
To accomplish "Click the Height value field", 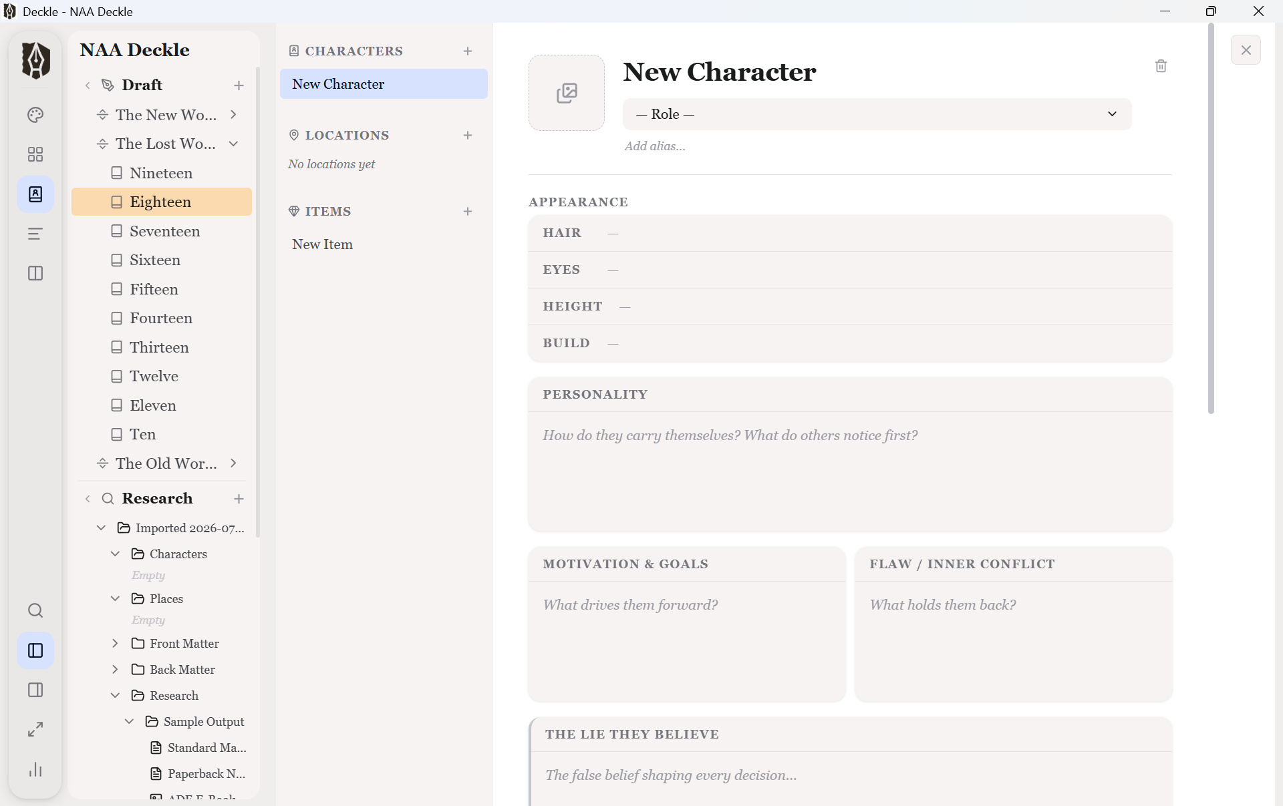I will click(625, 307).
